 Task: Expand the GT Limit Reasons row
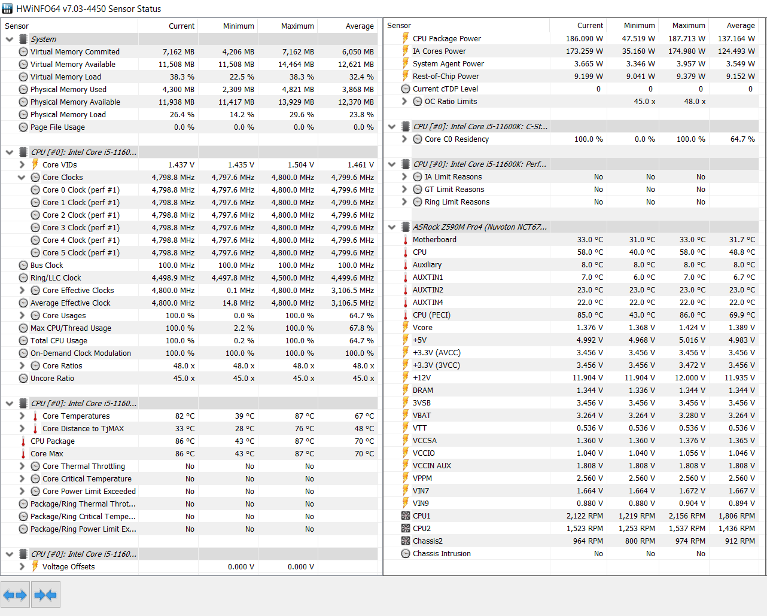click(x=404, y=189)
